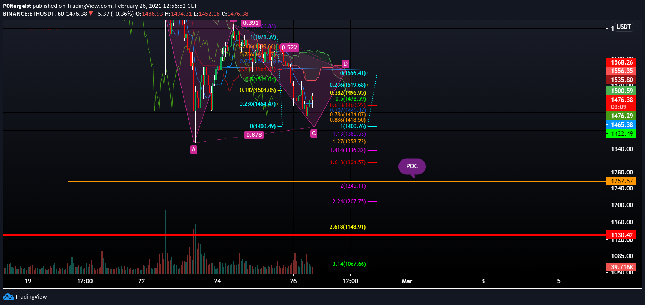Image resolution: width=645 pixels, height=305 pixels.
Task: Click the 0.522 ratio label
Action: 289,47
